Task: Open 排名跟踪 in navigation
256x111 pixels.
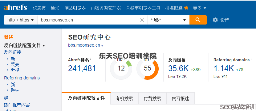Action: tap(174, 8)
